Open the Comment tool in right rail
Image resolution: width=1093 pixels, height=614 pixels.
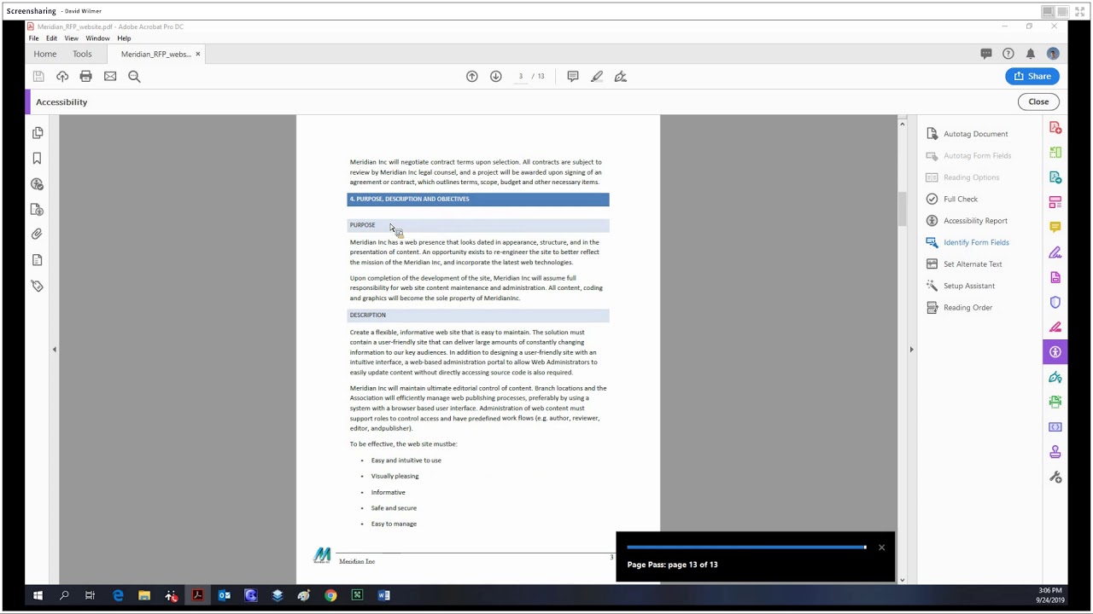pyautogui.click(x=1055, y=228)
